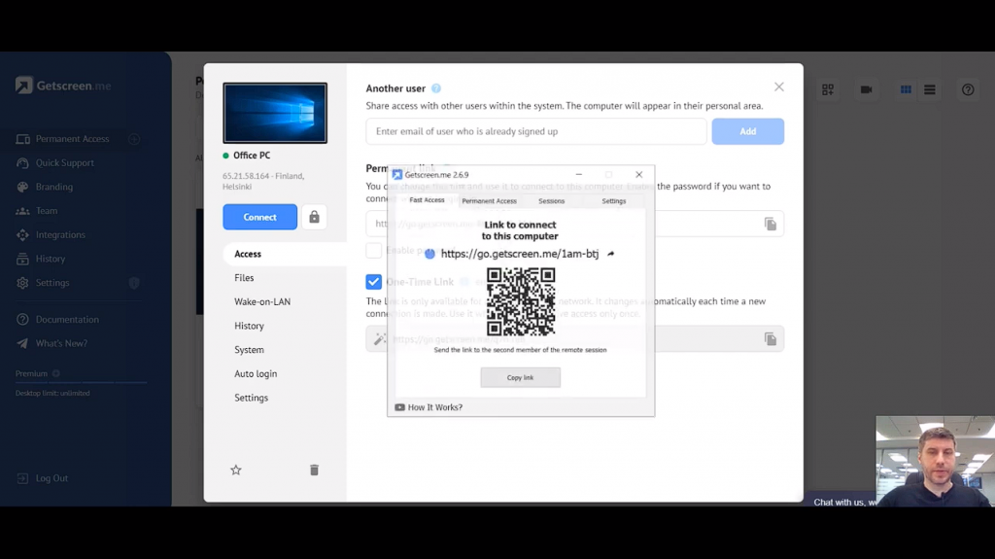Toggle the Enable password checkbox
Viewport: 995px width, 559px height.
[x=374, y=250]
